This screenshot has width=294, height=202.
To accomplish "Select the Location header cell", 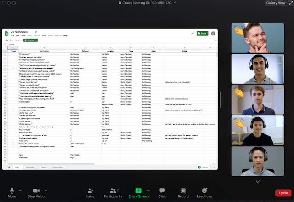I will pyautogui.click(x=111, y=51).
